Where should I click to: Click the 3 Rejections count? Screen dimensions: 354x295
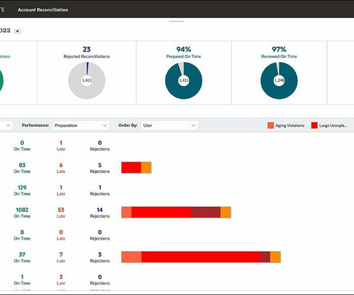pos(100,254)
